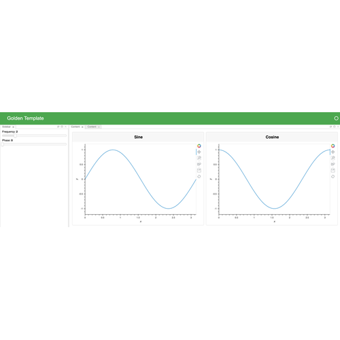Click the busy indicator circle in header

336,118
